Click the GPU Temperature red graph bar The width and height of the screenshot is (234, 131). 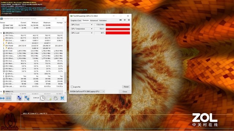point(118,29)
